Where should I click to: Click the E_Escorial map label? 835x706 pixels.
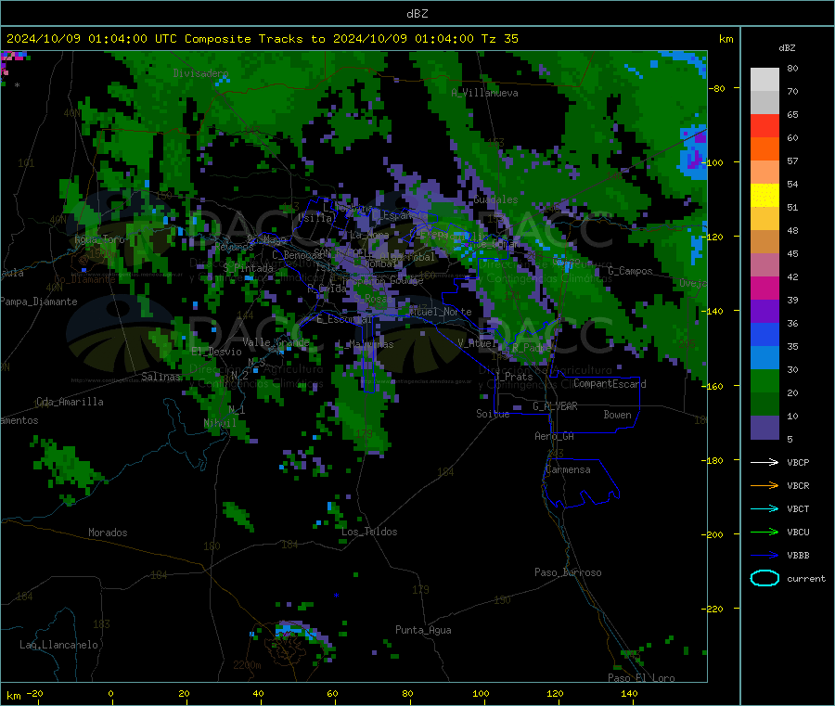[x=344, y=319]
